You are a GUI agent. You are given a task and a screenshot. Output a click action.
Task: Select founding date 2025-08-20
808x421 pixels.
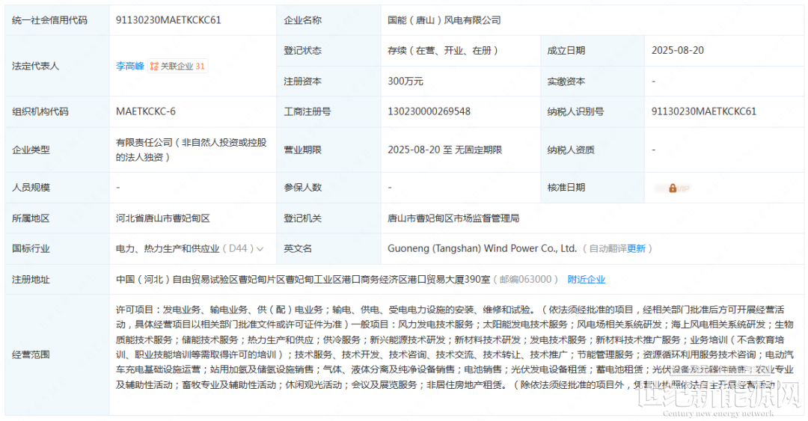[678, 51]
